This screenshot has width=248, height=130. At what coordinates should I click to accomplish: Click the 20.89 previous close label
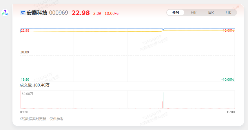(x=24, y=52)
